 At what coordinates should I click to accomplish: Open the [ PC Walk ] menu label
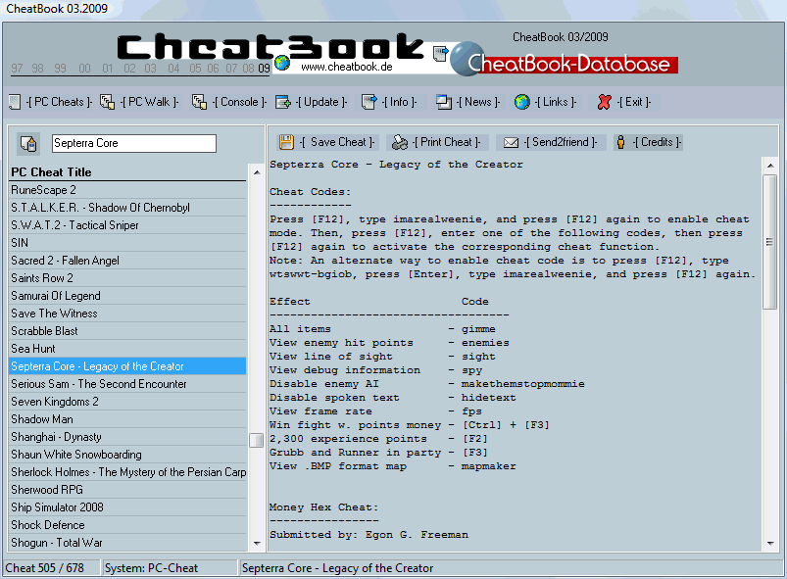(x=150, y=102)
